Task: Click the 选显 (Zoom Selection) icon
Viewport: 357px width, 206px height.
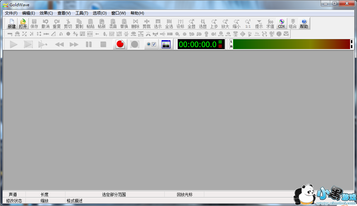Action: pyautogui.click(x=203, y=24)
